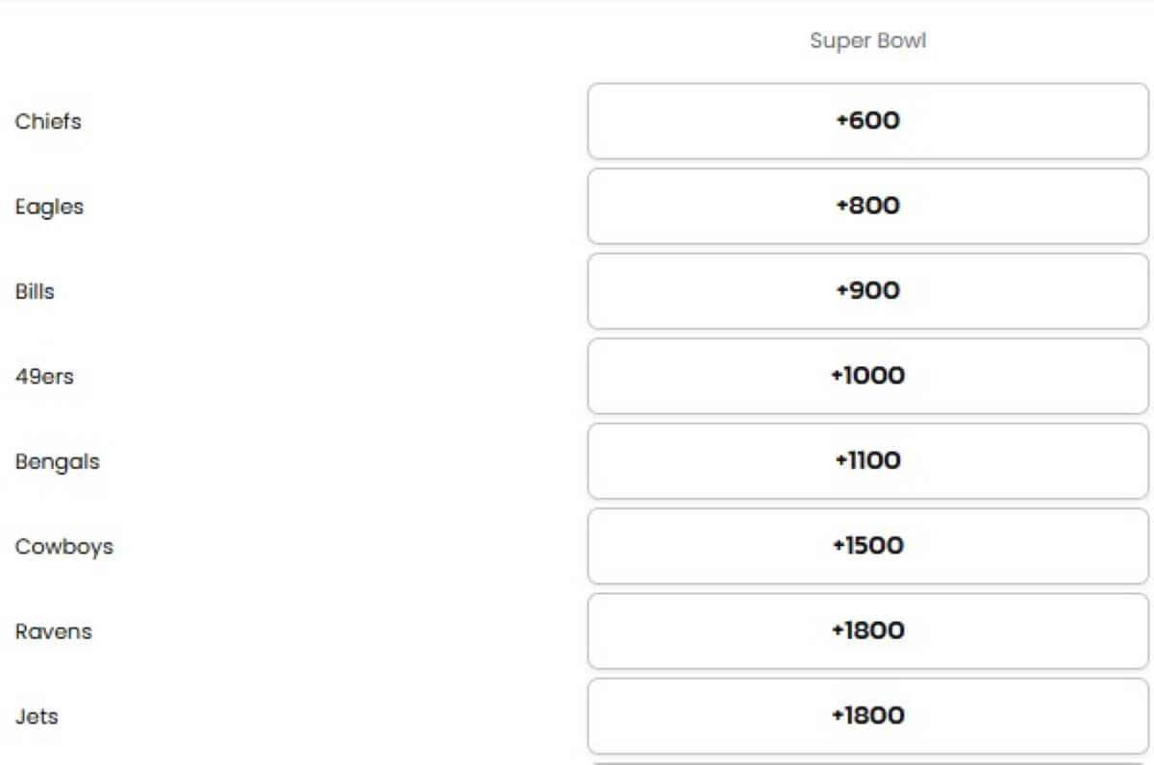Screen dimensions: 1154x765
Task: Click the Super Bowl column header
Action: (x=867, y=41)
